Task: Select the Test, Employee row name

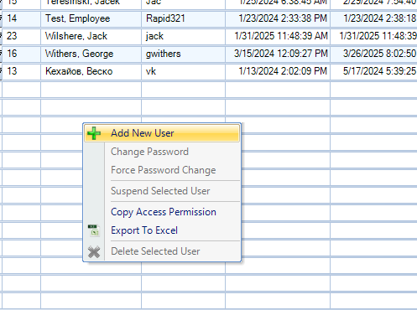Action: point(91,18)
